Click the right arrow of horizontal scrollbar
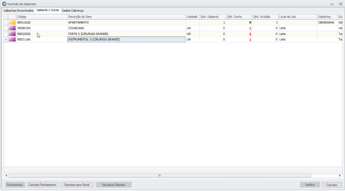 (340, 175)
